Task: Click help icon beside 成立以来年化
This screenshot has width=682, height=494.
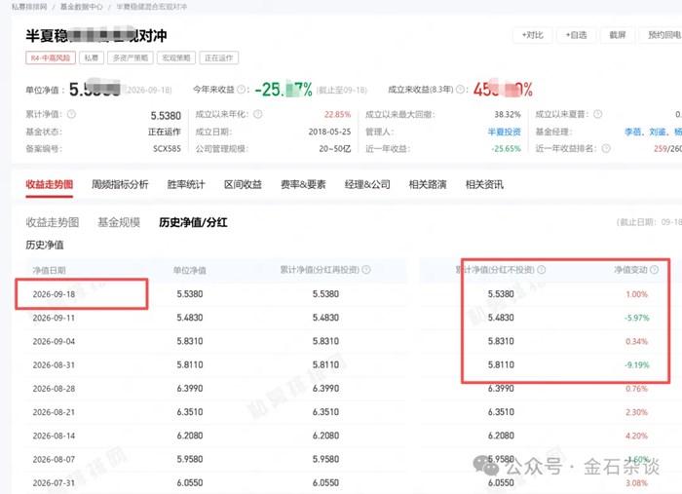Action: [258, 114]
